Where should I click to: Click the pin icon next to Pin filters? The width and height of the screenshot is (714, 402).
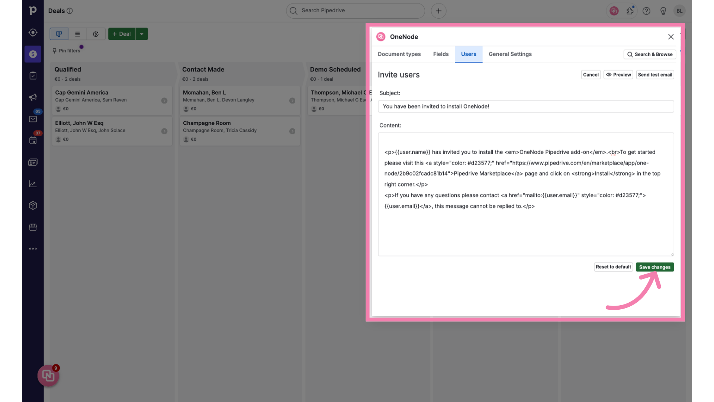point(55,51)
